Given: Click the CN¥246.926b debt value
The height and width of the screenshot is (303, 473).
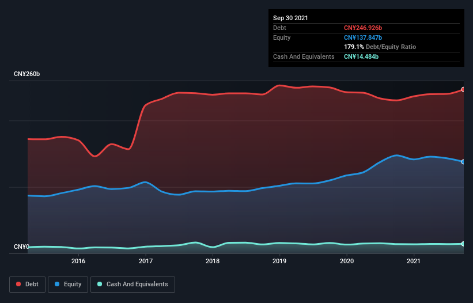Looking at the screenshot, I should (363, 28).
